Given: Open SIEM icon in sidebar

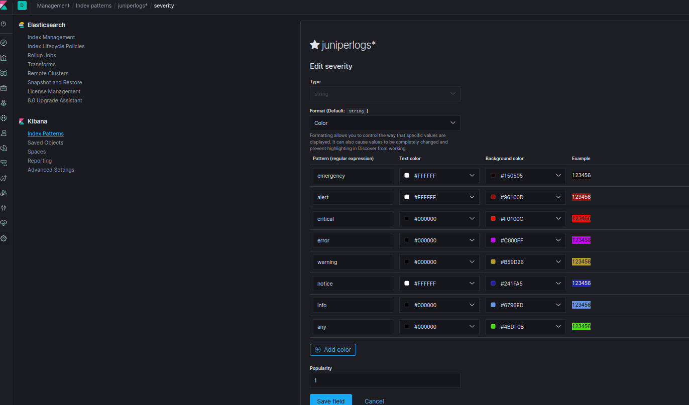Looking at the screenshot, I should 4,193.
